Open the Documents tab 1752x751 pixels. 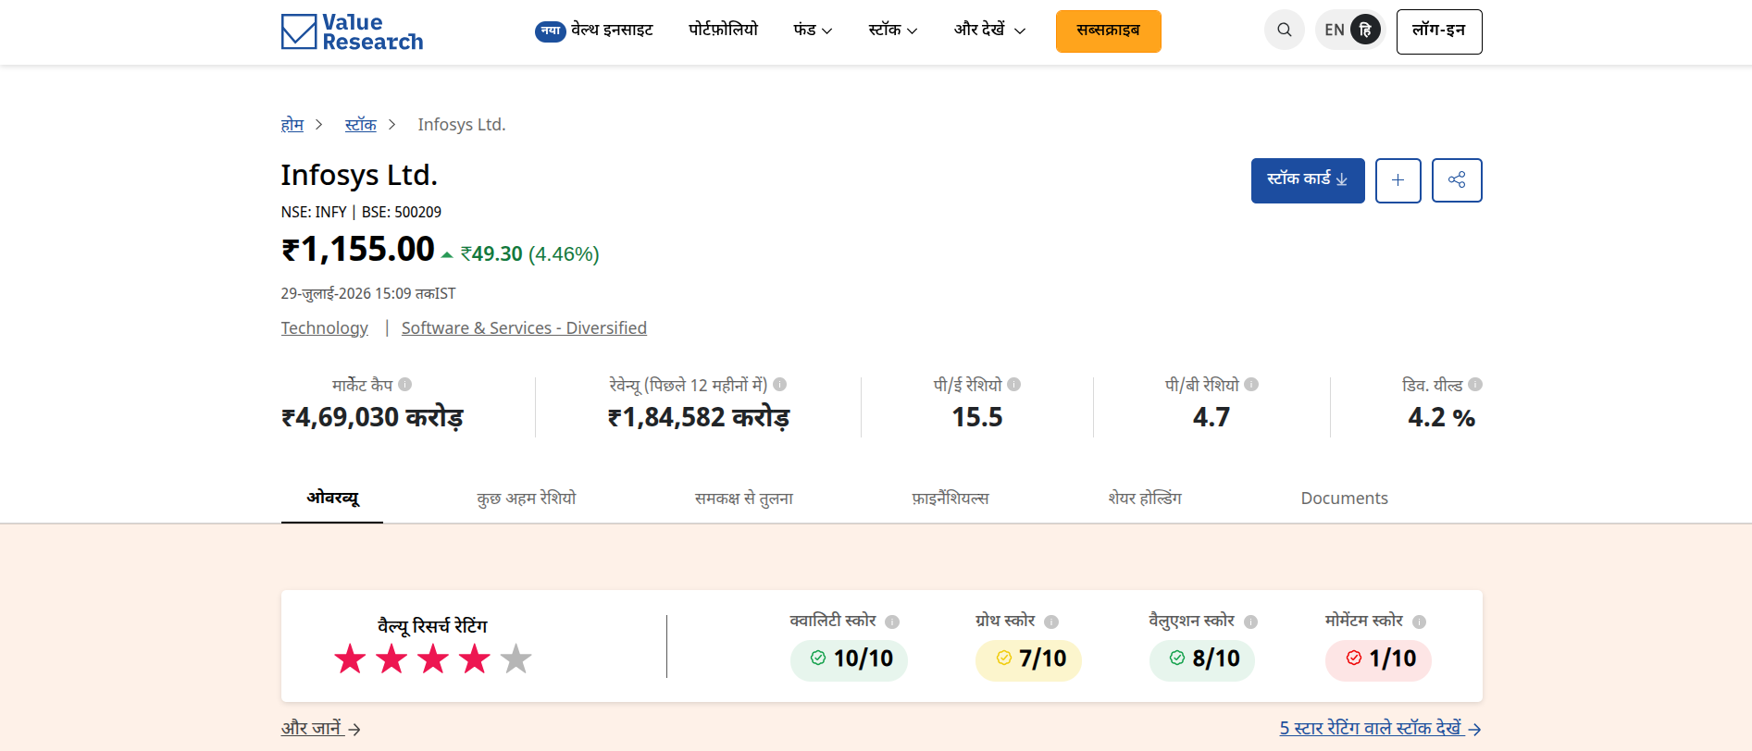pyautogui.click(x=1344, y=499)
